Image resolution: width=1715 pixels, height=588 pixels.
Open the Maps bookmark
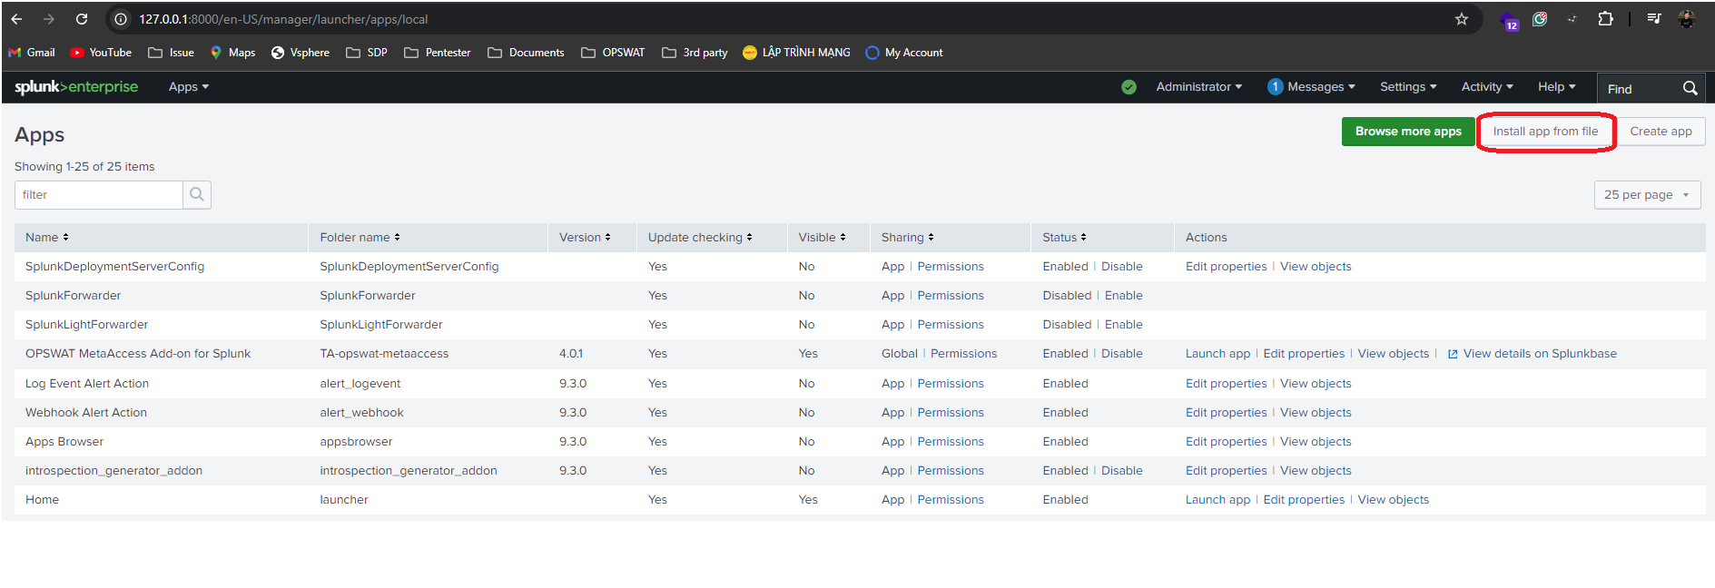(x=232, y=53)
